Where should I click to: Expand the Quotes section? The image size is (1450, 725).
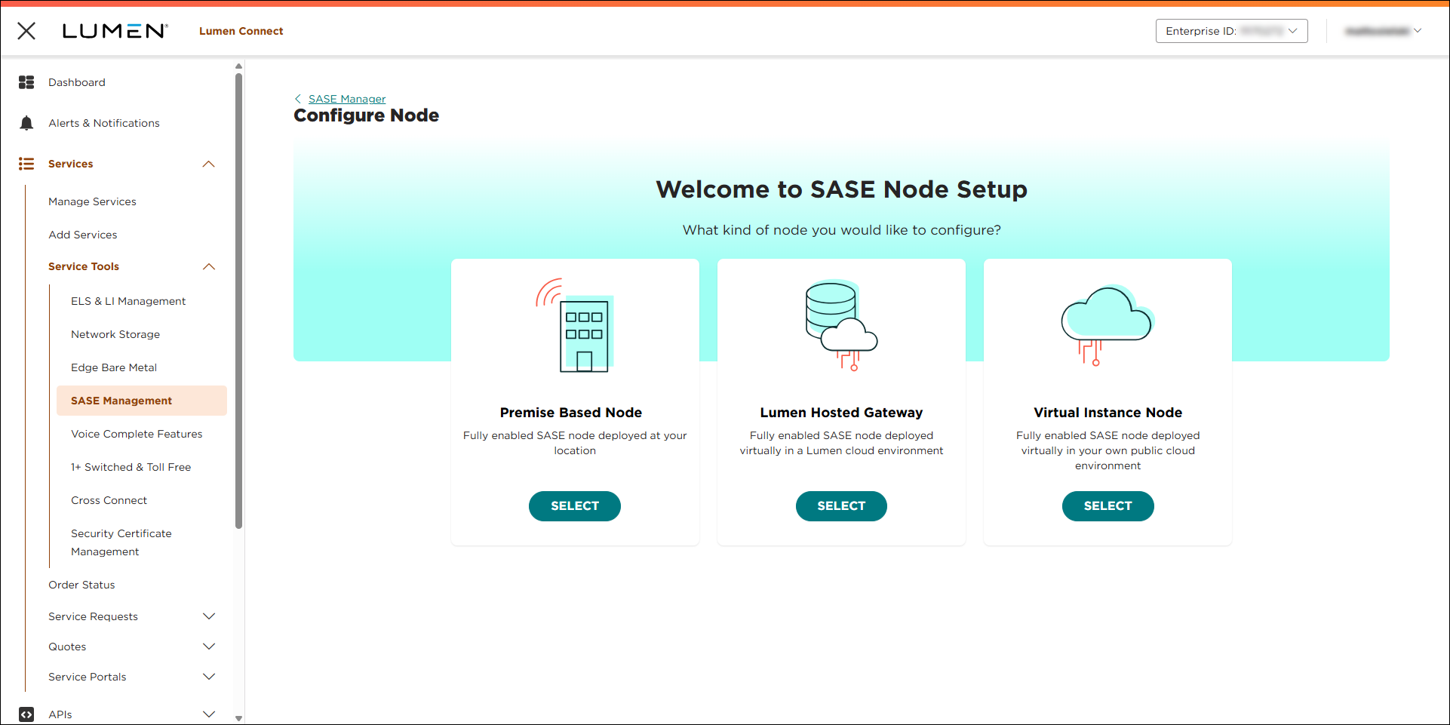209,647
